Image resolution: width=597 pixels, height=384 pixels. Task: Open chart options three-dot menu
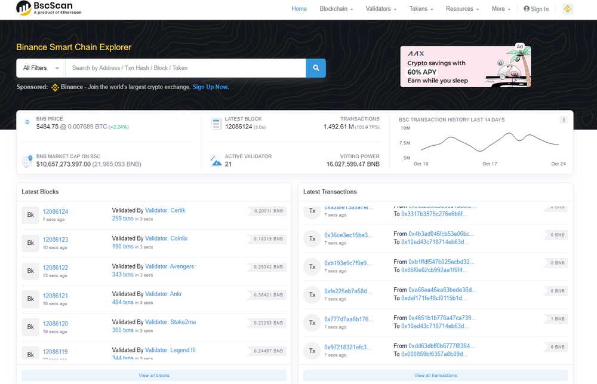(563, 120)
